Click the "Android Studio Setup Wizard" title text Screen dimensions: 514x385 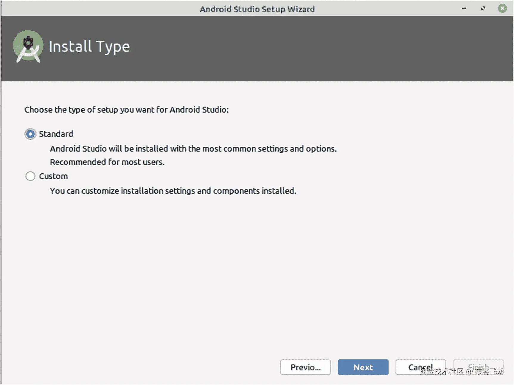click(257, 9)
